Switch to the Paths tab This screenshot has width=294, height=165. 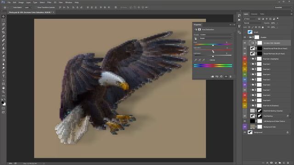(262, 14)
